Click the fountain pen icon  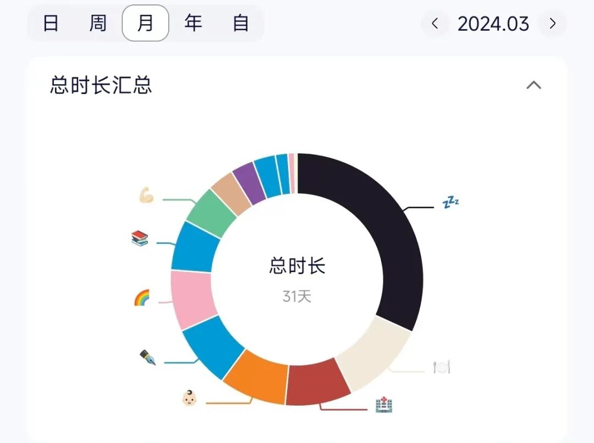tap(148, 357)
